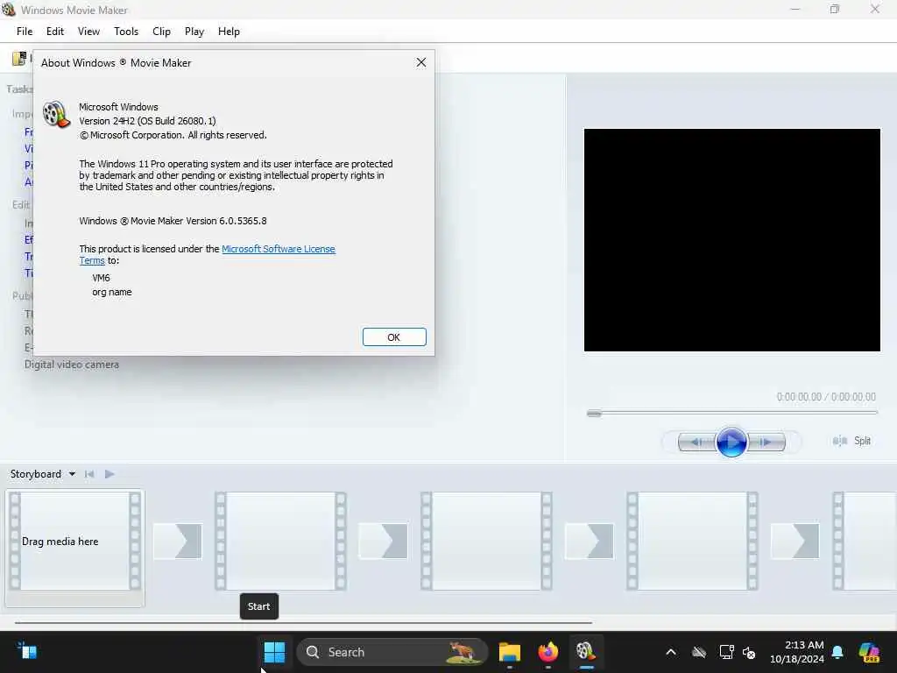
Task: Open File Explorer from the taskbar
Action: (x=509, y=652)
